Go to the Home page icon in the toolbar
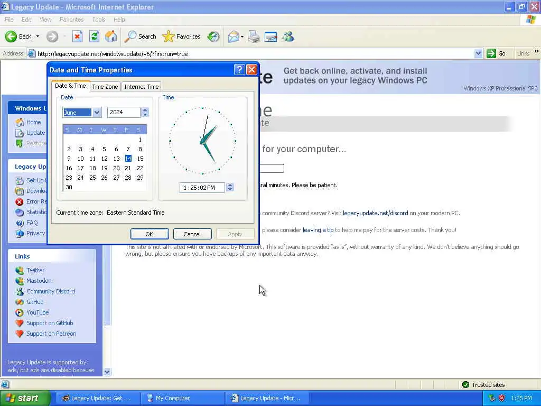 point(111,36)
